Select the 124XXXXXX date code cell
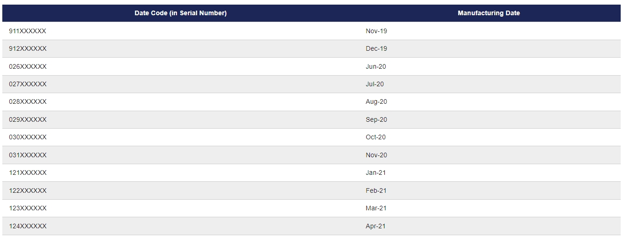The image size is (623, 238). [x=28, y=226]
